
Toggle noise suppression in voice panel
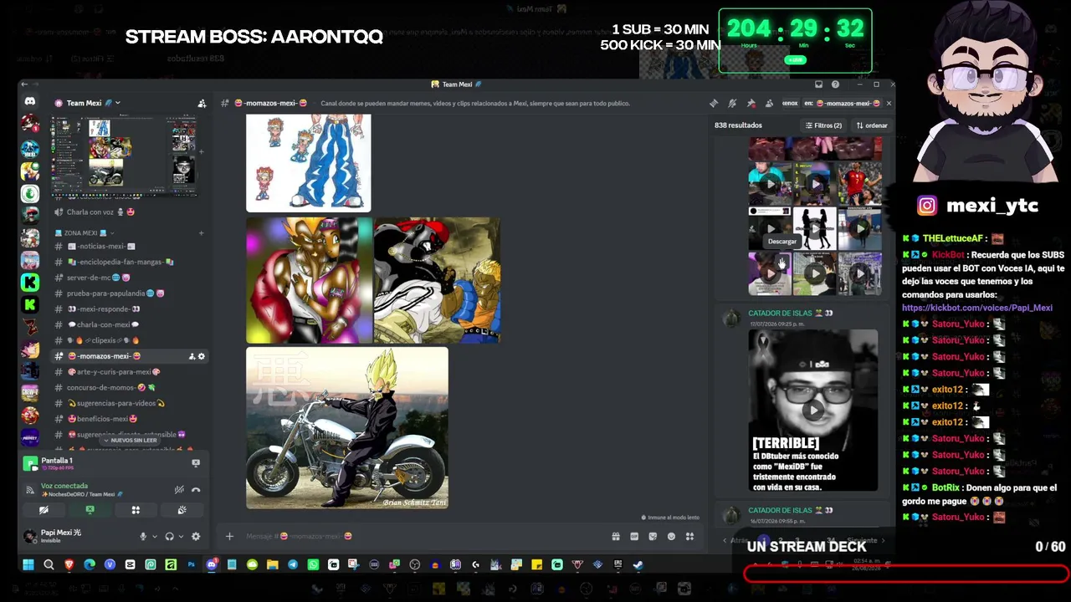pos(179,489)
